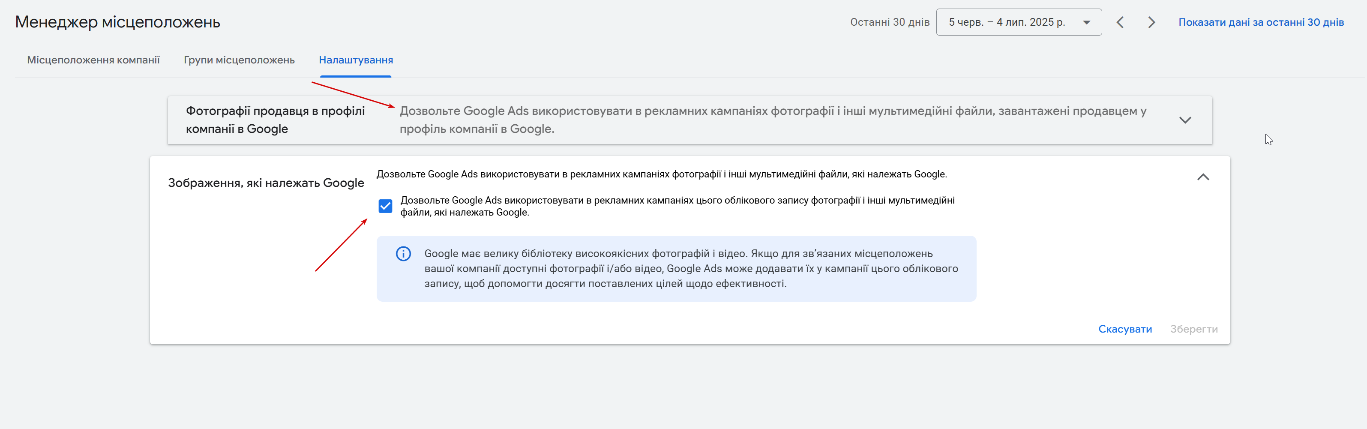Switch to Групи місцеположень tab
The image size is (1367, 429).
(239, 60)
